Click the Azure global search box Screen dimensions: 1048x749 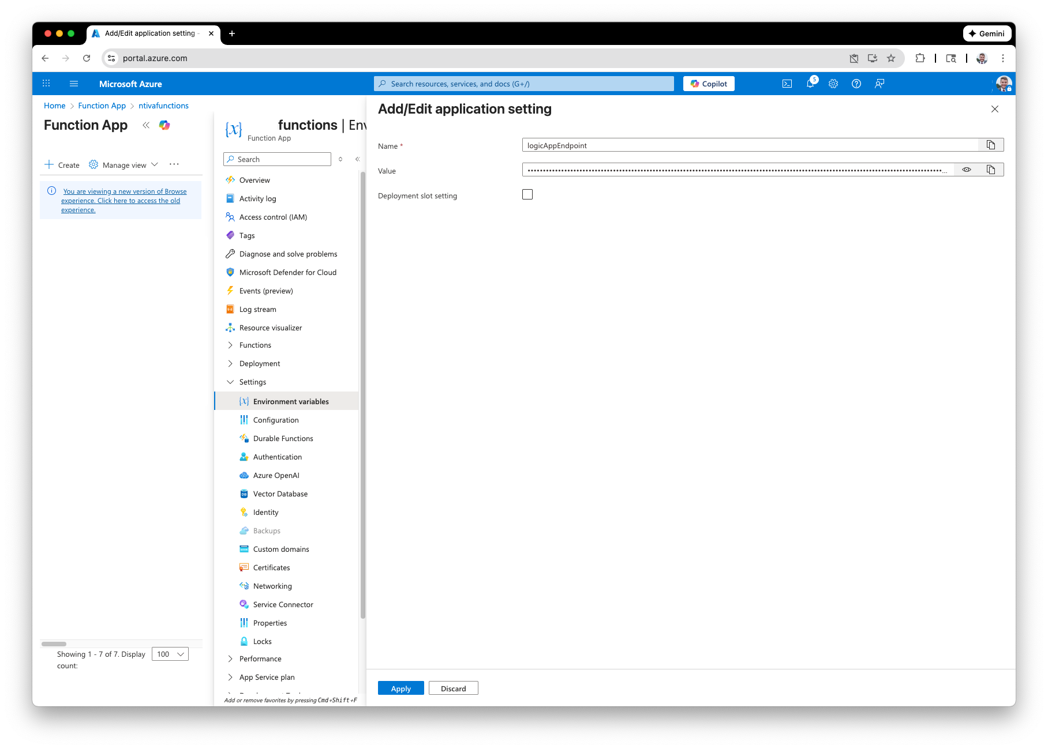[524, 84]
